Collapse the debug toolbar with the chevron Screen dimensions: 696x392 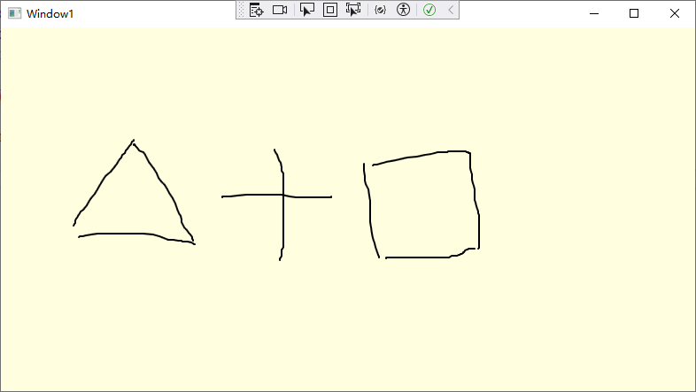[x=451, y=10]
